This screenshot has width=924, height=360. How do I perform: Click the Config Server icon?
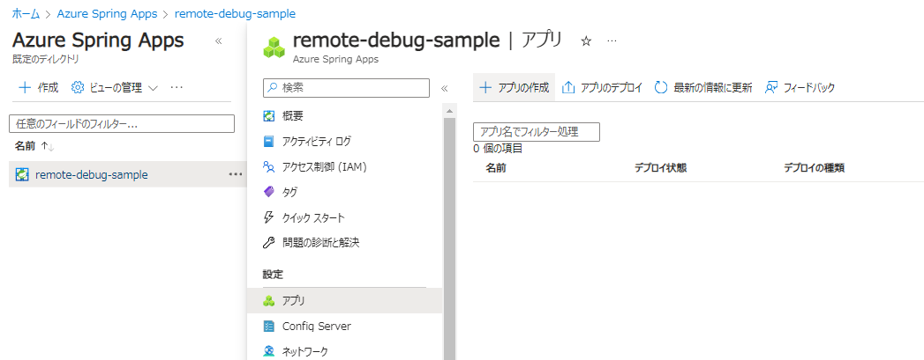point(268,326)
